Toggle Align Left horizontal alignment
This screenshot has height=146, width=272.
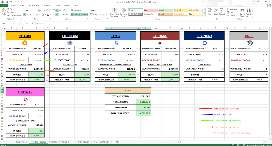(54, 15)
